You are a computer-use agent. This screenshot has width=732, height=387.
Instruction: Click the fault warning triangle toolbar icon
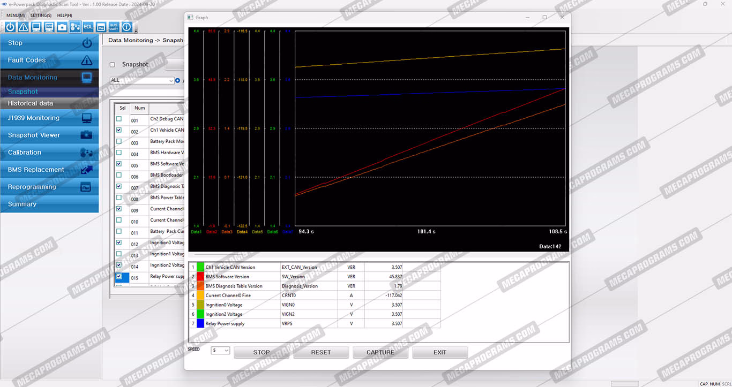click(23, 27)
